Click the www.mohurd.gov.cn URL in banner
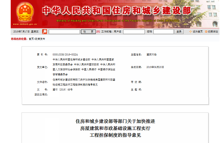221x143 pixels. click(25, 24)
